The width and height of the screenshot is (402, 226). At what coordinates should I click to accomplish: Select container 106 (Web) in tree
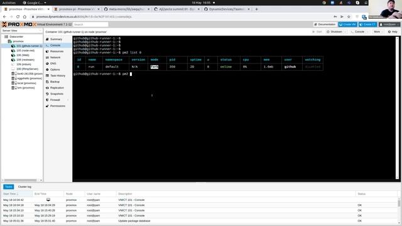coord(23,55)
